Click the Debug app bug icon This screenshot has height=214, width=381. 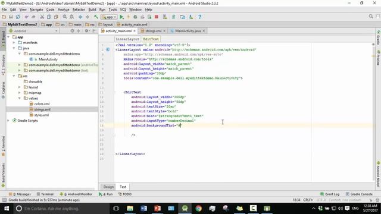click(x=135, y=17)
